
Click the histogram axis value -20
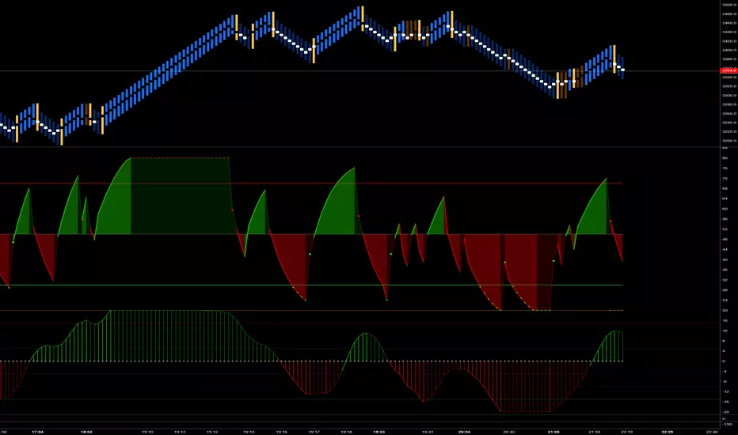[726, 412]
